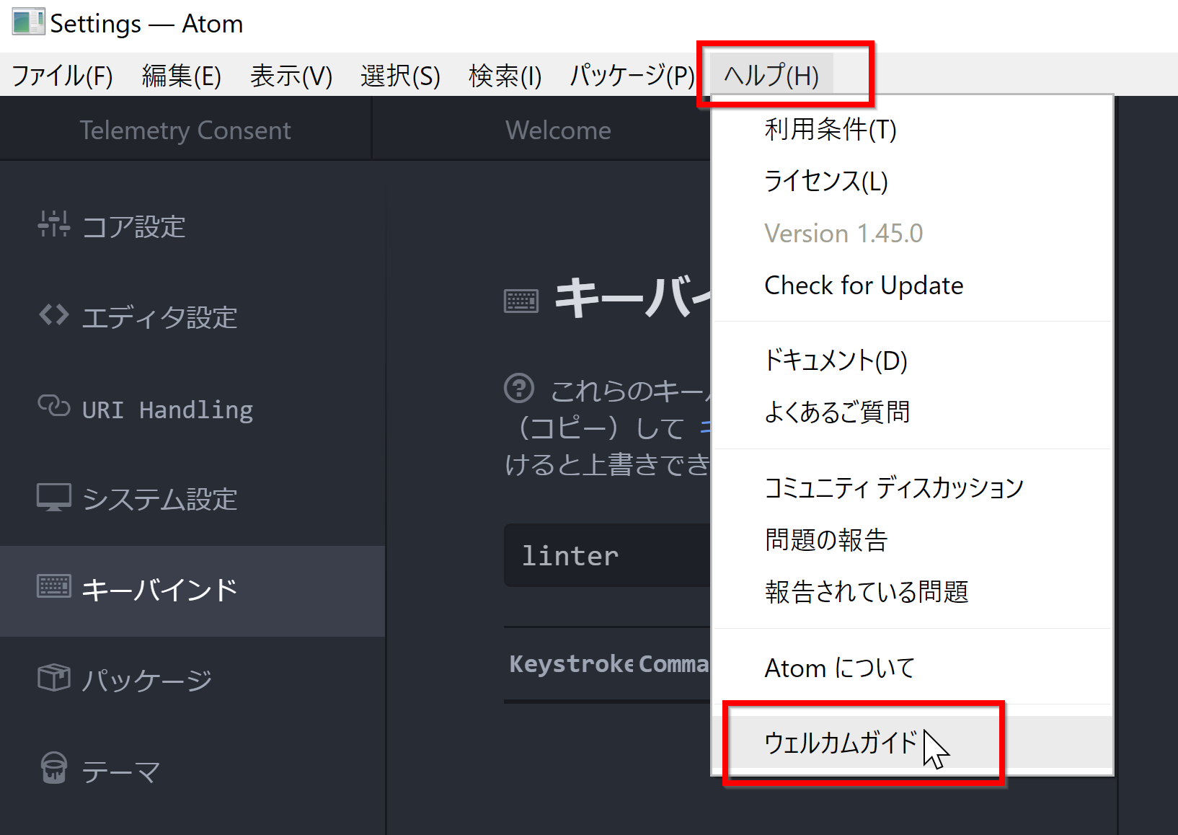Viewport: 1178px width, 835px height.
Task: Switch to the Telemetry Consent tab
Action: (x=185, y=130)
